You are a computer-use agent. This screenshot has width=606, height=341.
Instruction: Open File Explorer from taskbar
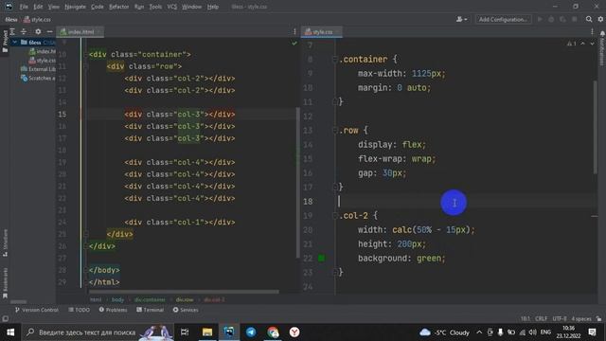[x=207, y=332]
